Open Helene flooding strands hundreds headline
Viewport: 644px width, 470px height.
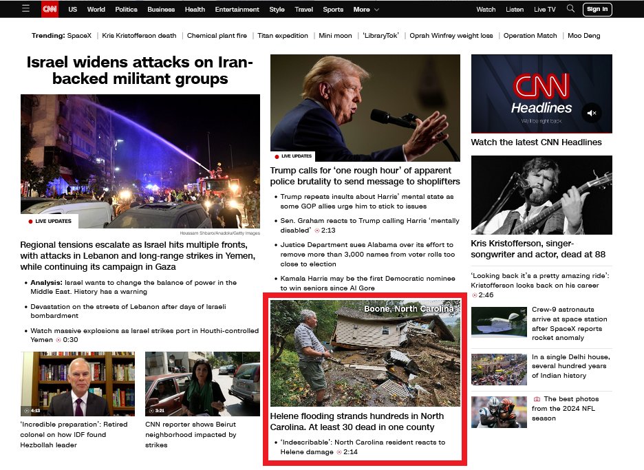pyautogui.click(x=357, y=422)
